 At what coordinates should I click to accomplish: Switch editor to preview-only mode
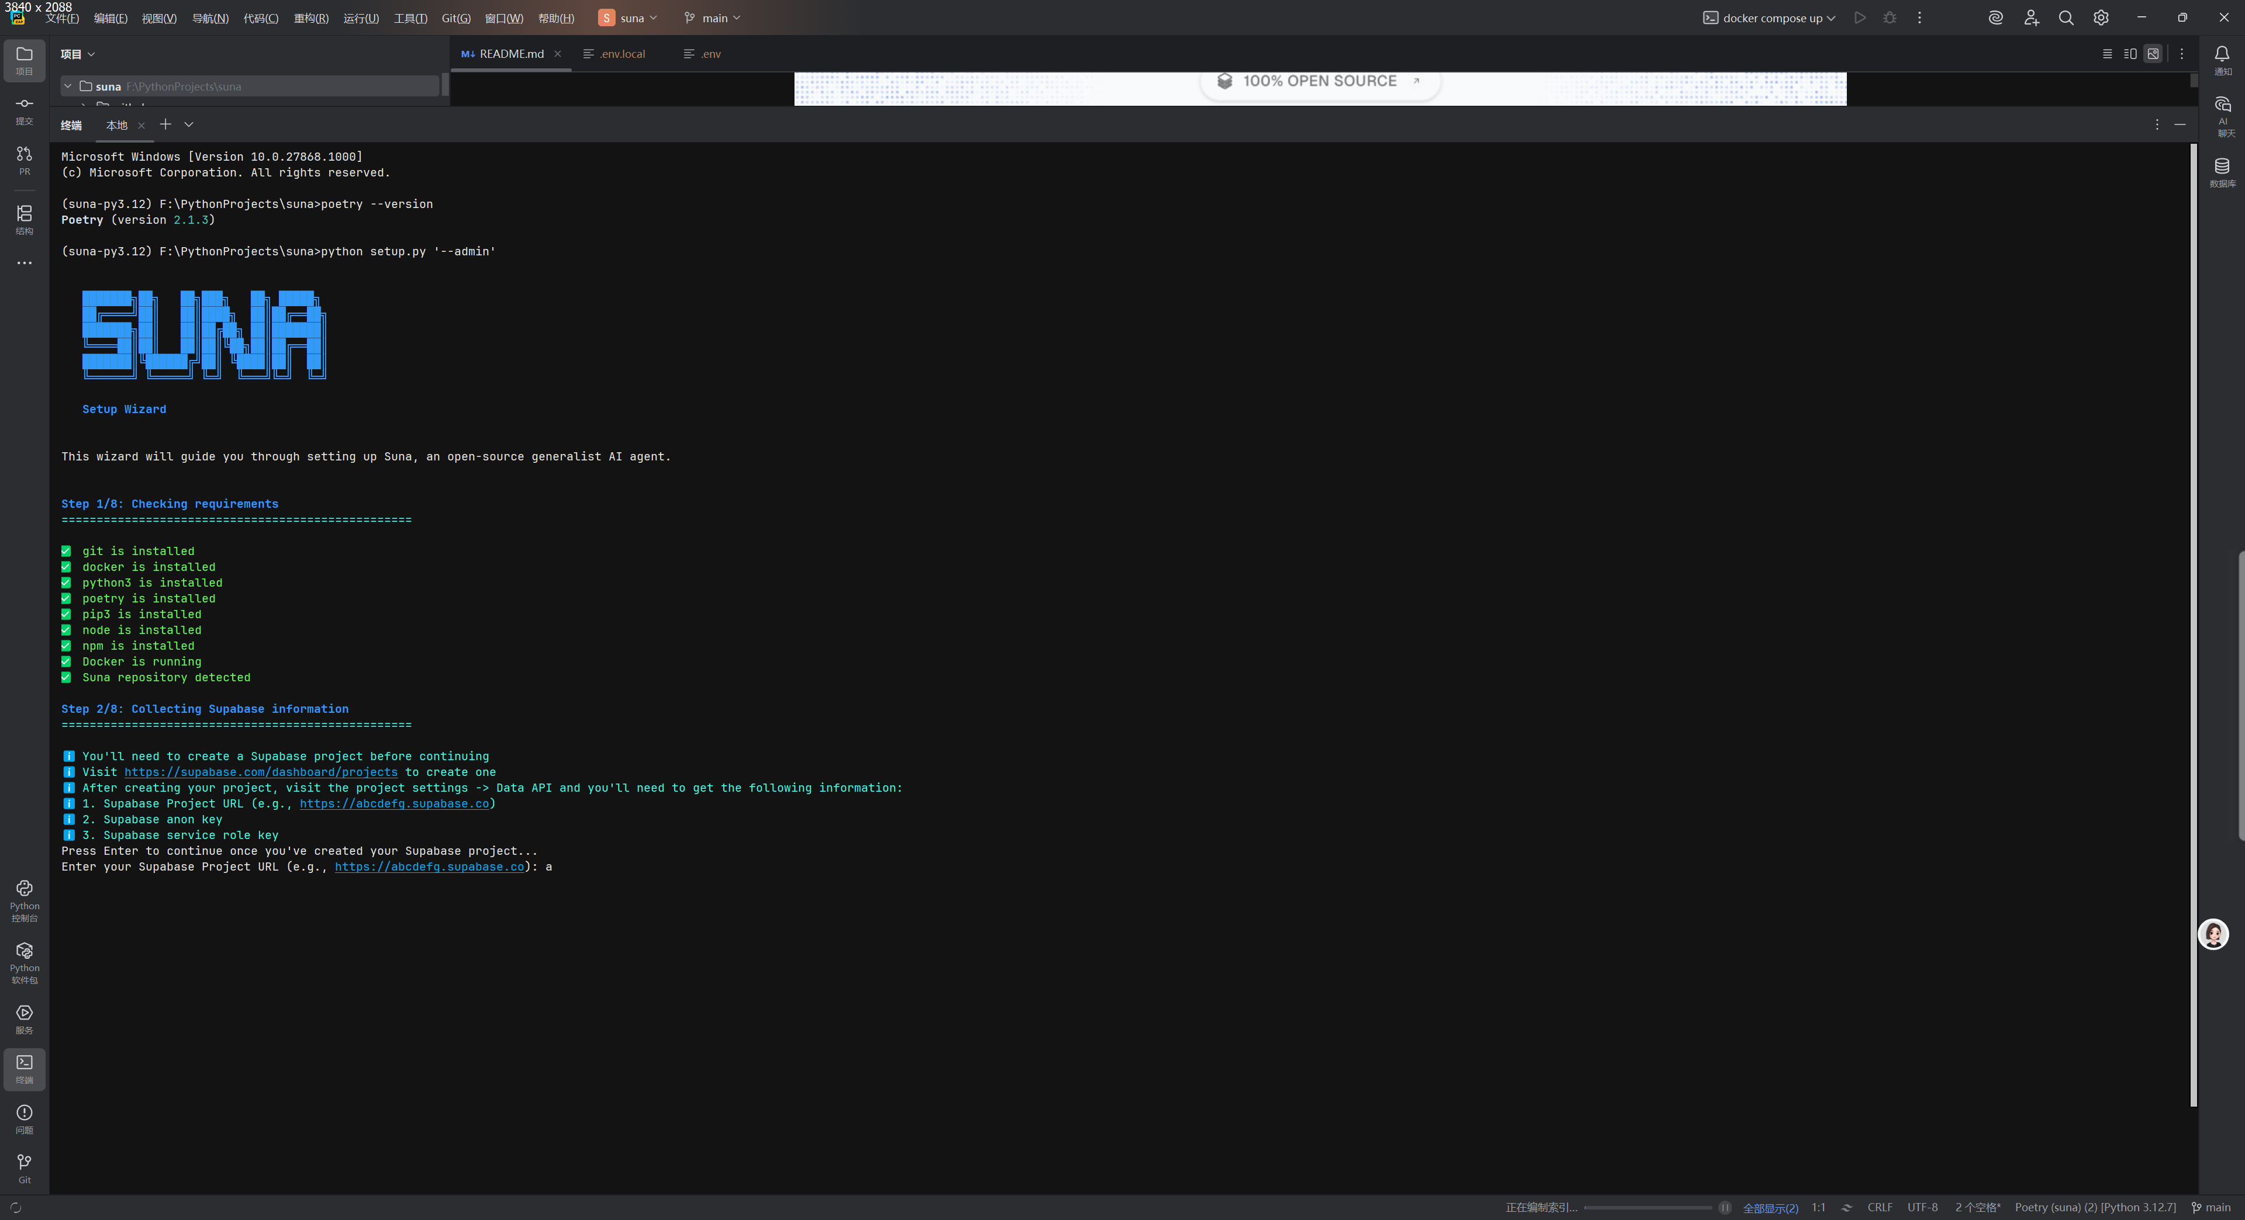[2153, 54]
